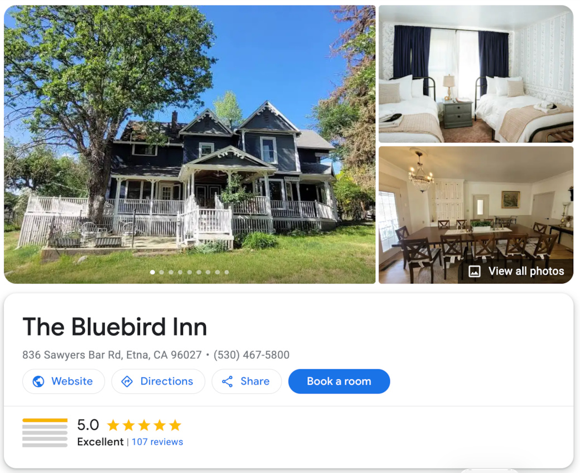Open the main house exterior photo
Viewport: 580px width, 473px height.
click(x=190, y=144)
